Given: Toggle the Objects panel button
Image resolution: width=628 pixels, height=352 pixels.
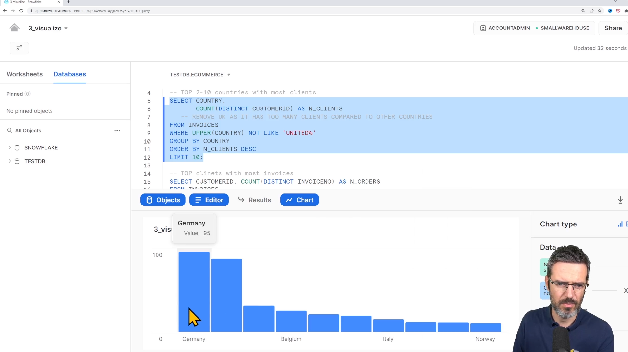Looking at the screenshot, I should click(x=163, y=200).
